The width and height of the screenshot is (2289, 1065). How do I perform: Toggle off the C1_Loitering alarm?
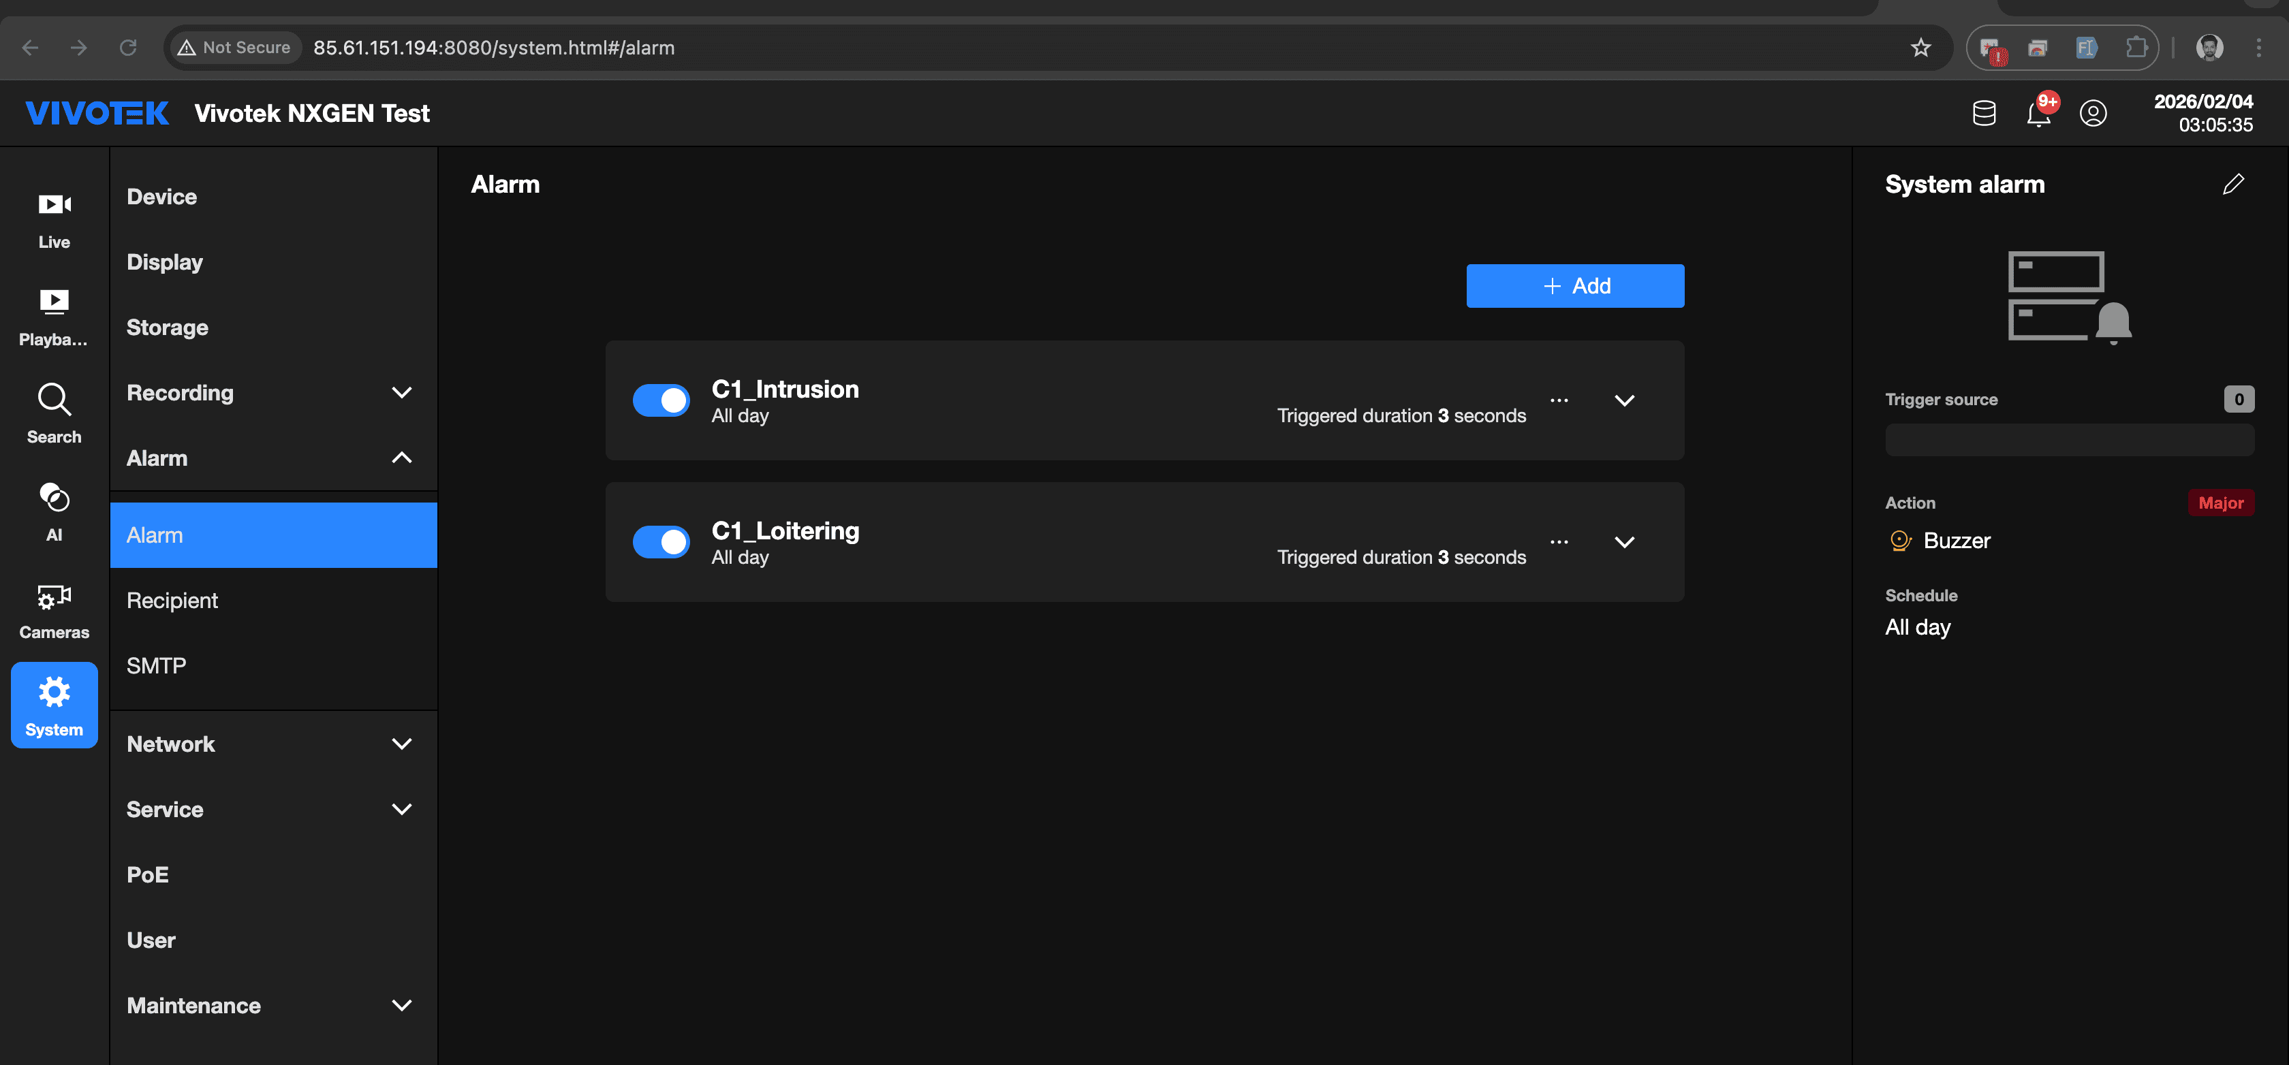[661, 542]
